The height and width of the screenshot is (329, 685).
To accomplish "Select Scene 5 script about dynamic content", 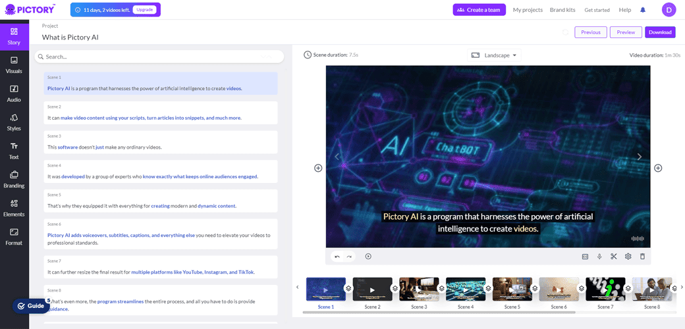I will [x=161, y=201].
